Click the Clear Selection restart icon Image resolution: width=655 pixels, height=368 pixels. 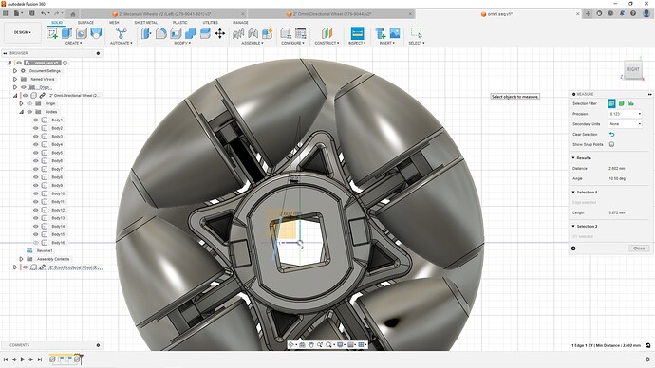tap(611, 135)
